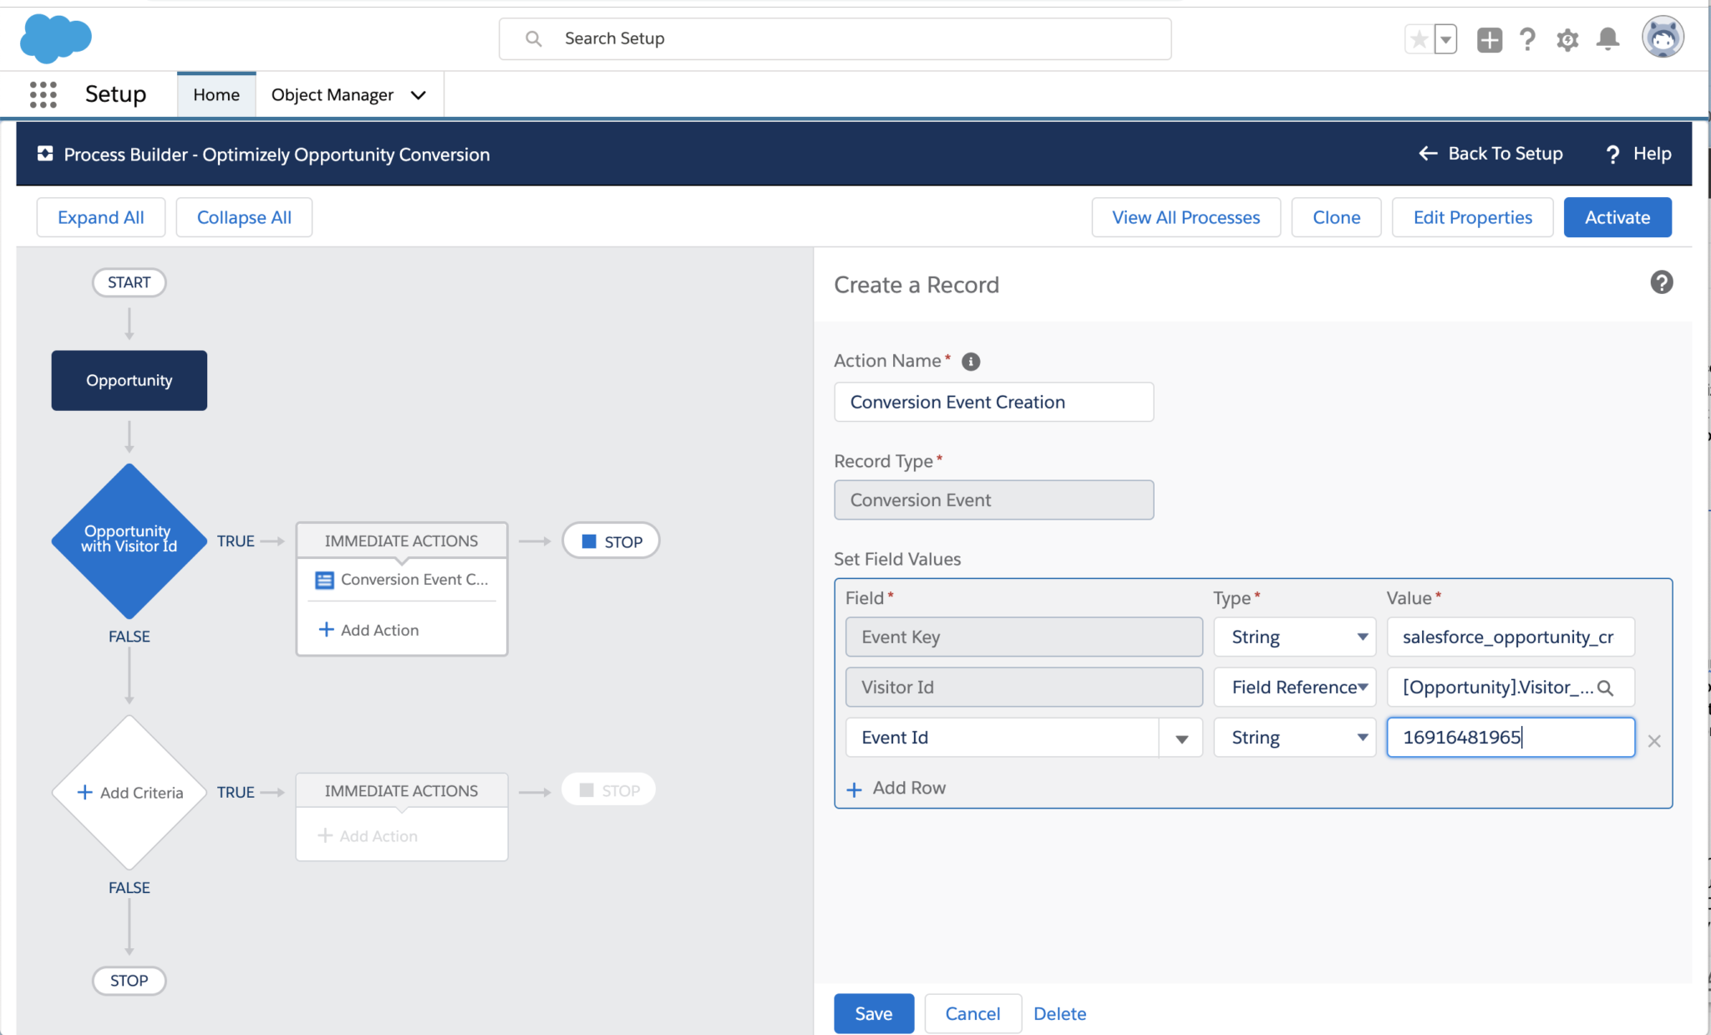Expand the Object Manager chevron
This screenshot has height=1035, width=1711.
coord(419,94)
